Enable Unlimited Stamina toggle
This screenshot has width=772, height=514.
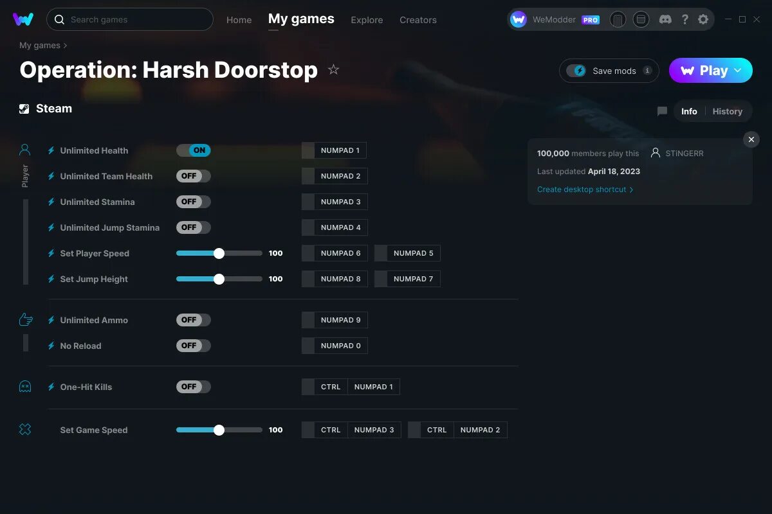click(x=194, y=202)
